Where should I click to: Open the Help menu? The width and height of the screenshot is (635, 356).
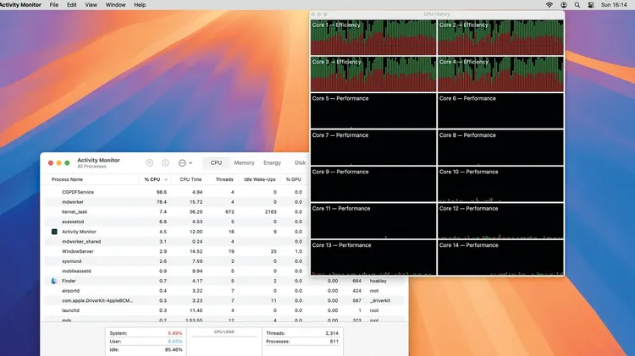tap(140, 5)
